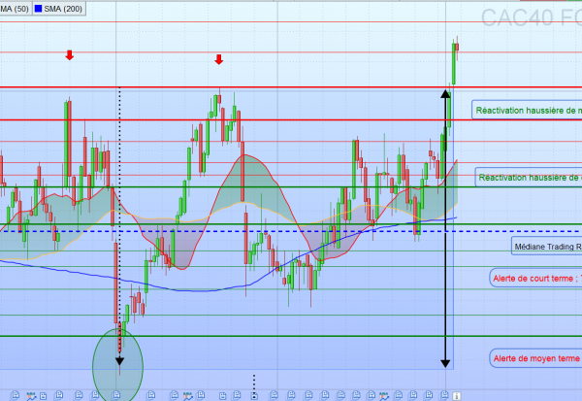Click the blue SMA (200) color square
The height and width of the screenshot is (401, 582).
38,8
